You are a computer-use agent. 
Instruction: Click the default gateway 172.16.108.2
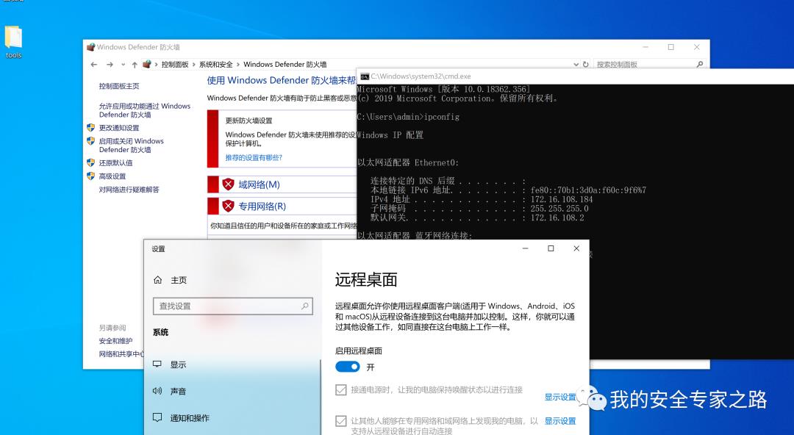coord(557,217)
